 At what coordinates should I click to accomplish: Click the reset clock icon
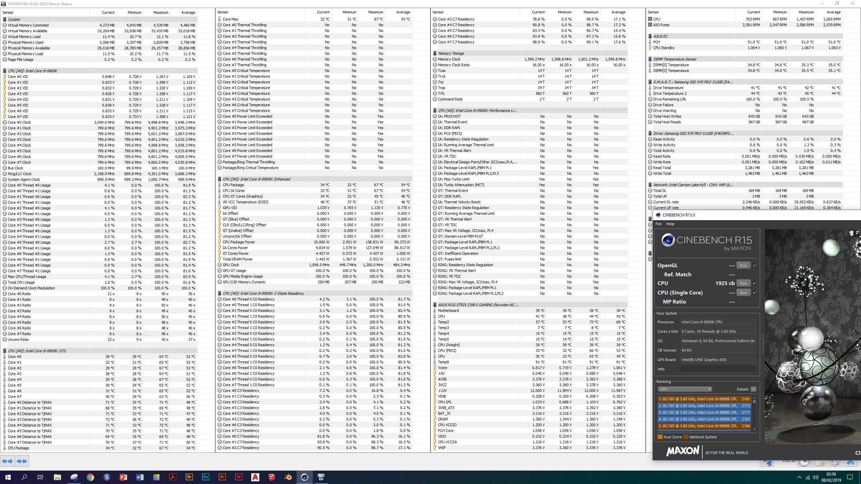click(804, 463)
